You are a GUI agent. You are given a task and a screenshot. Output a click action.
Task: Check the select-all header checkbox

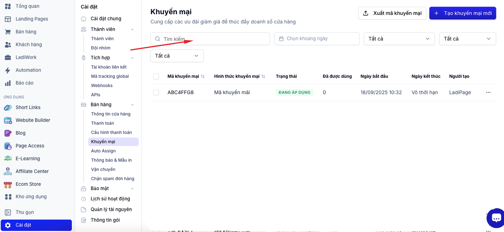coord(156,76)
